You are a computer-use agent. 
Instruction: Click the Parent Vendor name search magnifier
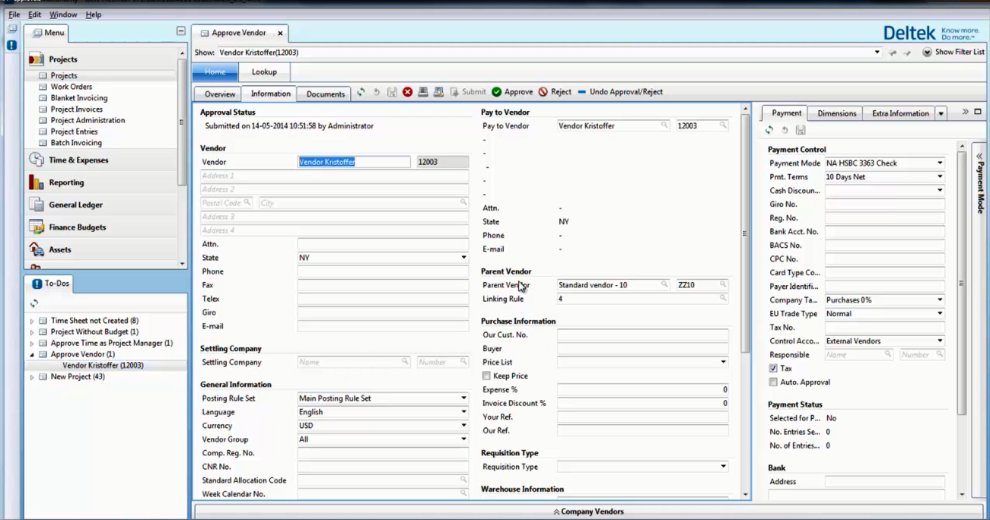click(664, 284)
